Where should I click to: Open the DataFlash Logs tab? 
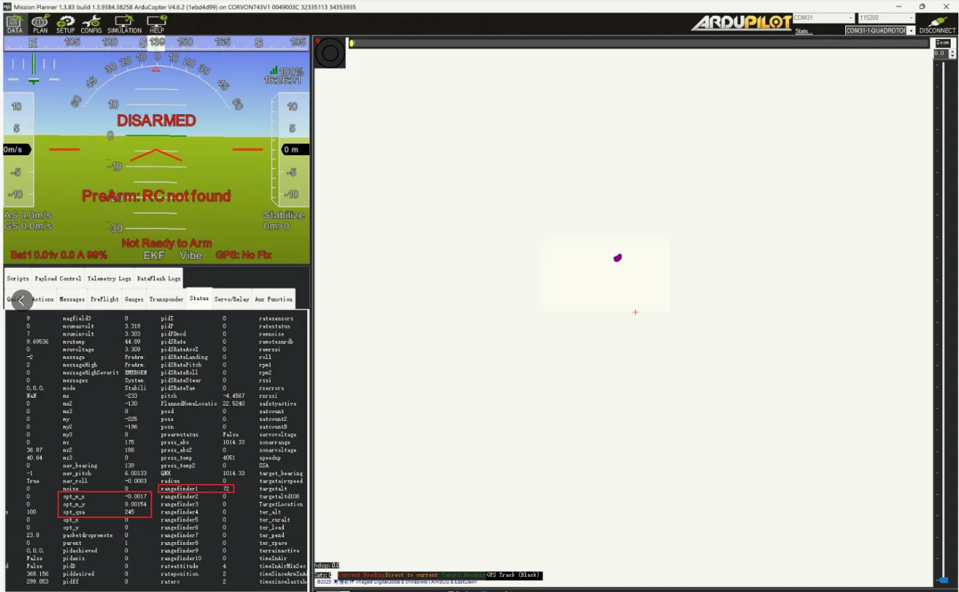(x=159, y=279)
